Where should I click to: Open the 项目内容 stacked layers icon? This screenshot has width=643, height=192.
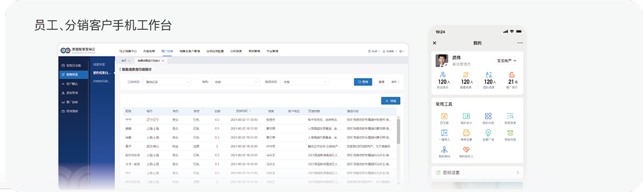click(510, 133)
